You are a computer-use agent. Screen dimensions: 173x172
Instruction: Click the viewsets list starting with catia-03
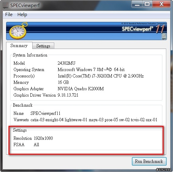click(x=94, y=120)
